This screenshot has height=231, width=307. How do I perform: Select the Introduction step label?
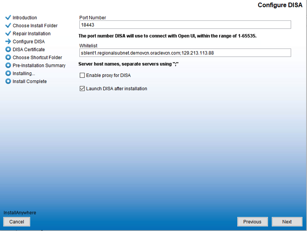point(25,17)
